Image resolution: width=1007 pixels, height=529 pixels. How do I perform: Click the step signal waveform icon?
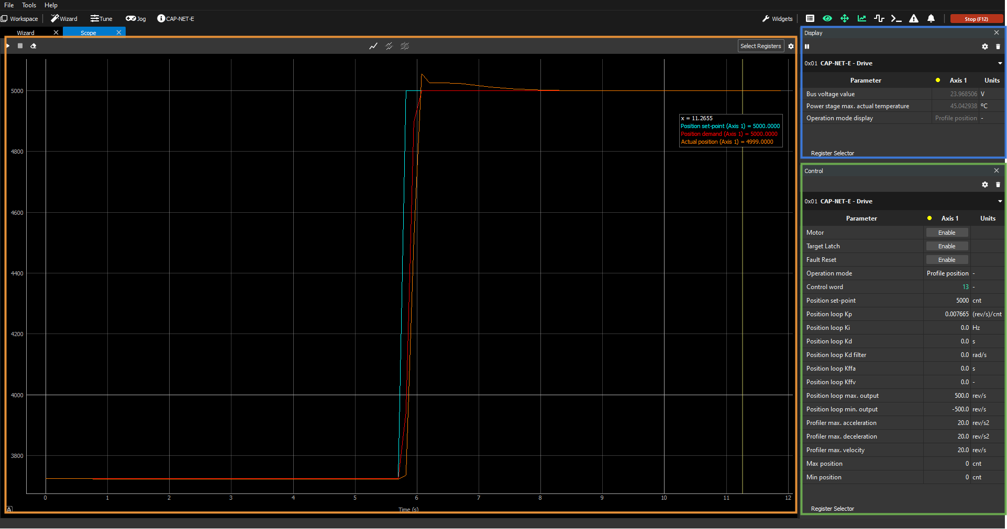tap(879, 19)
